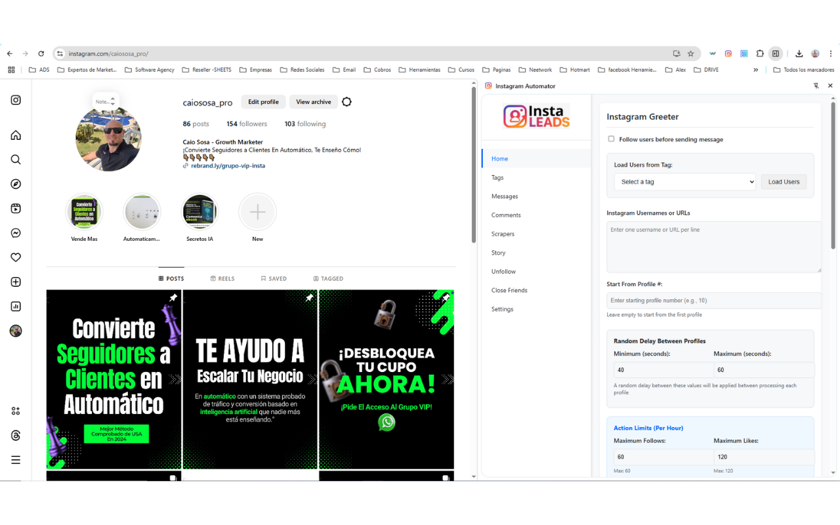Click the Edit profile button
Screen dimensions: 840x525
262,102
